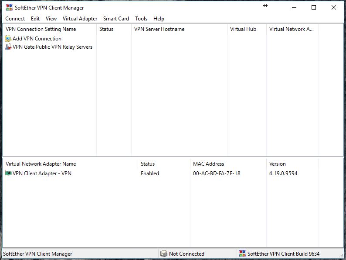Maximize the SoftEther VPN Client Manager window
346x260 pixels.
(x=314, y=7)
